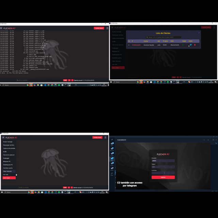
Task: Click the red IP address in the client row
Action: [136, 45]
